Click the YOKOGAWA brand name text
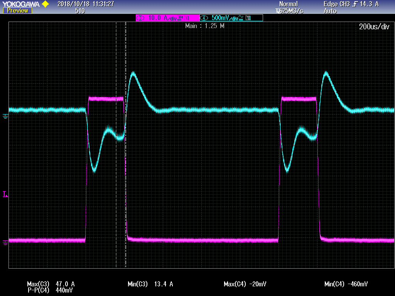 pyautogui.click(x=21, y=4)
